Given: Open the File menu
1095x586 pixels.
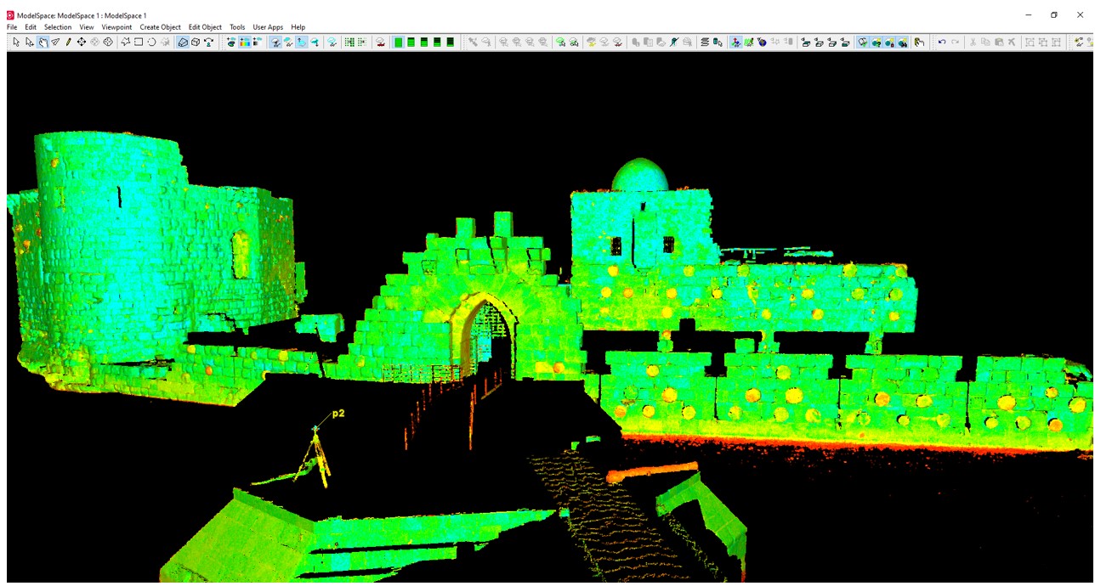Looking at the screenshot, I should coord(12,27).
